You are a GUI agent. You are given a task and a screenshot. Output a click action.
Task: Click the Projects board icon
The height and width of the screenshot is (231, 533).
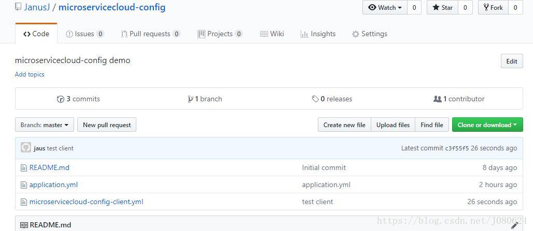click(x=201, y=34)
